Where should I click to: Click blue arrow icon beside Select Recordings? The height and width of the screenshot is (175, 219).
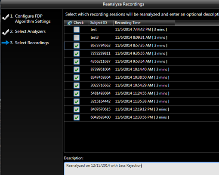click(6, 43)
